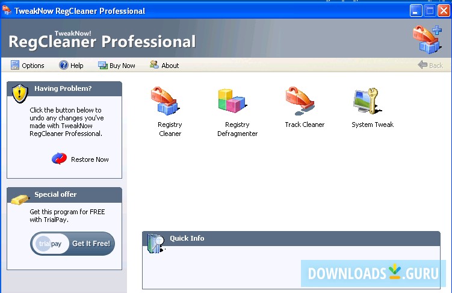Image resolution: width=452 pixels, height=293 pixels.
Task: Open the About menu label
Action: tap(170, 66)
